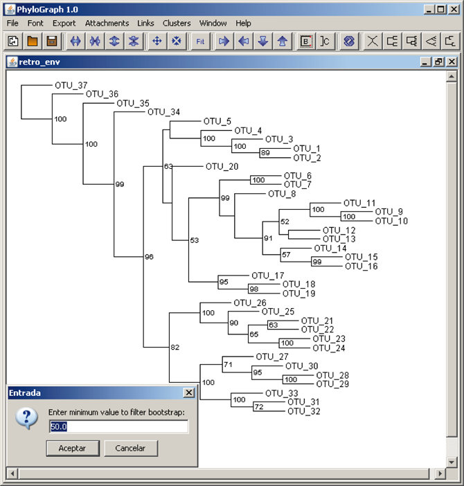Open the Export menu
Viewport: 464px width, 486px height.
pyautogui.click(x=64, y=23)
